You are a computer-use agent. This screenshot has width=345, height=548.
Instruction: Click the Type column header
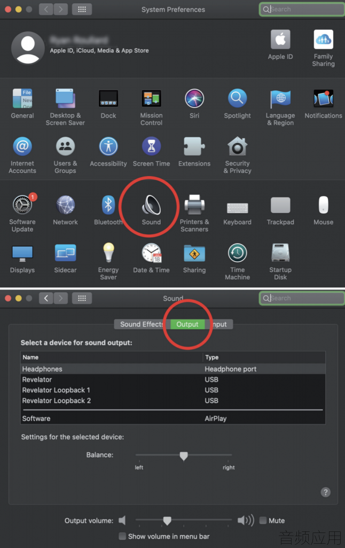pos(264,357)
